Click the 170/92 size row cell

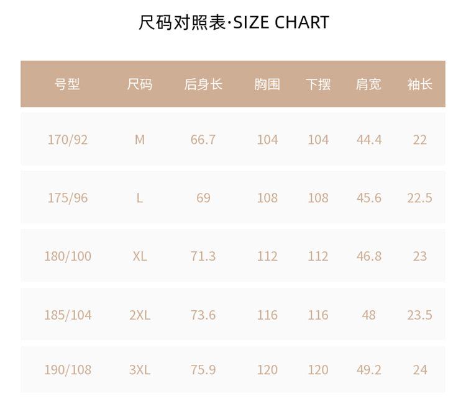(x=68, y=140)
